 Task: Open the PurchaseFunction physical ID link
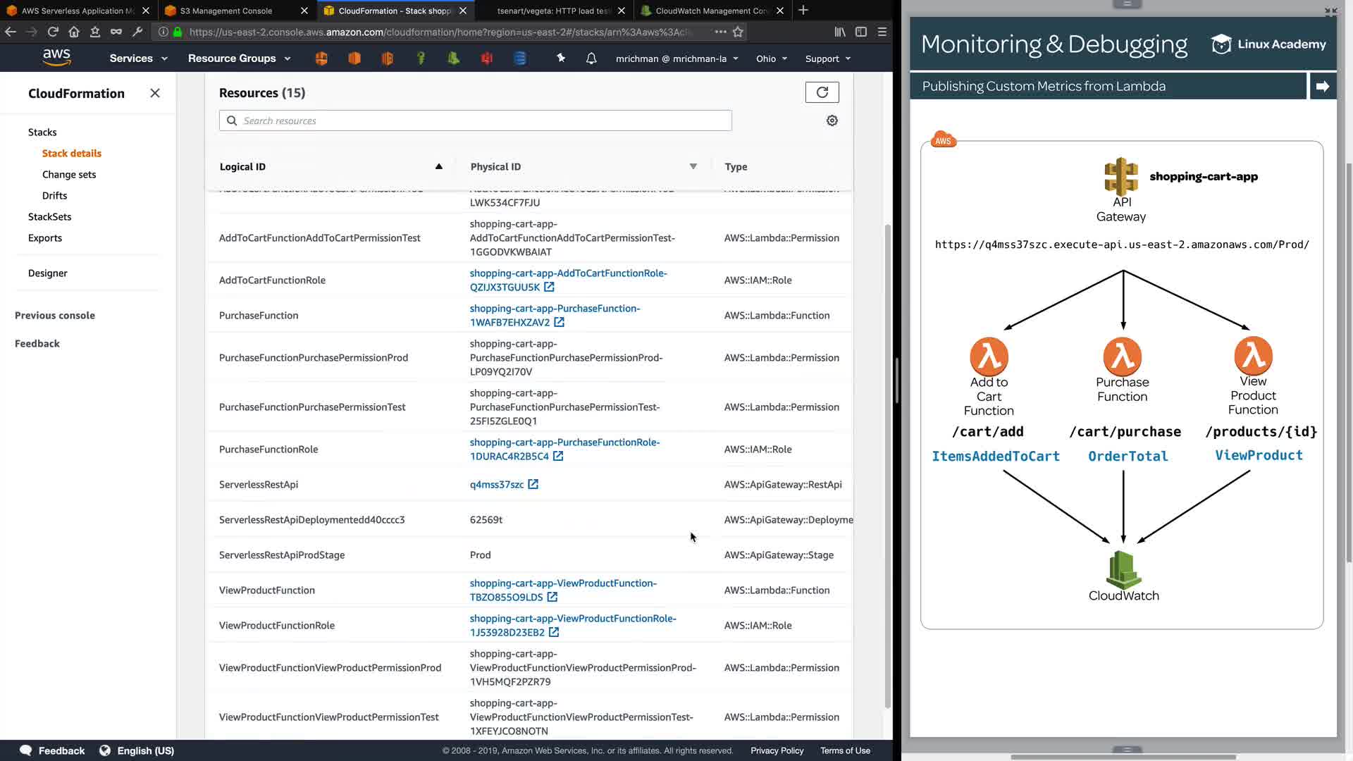pyautogui.click(x=555, y=309)
